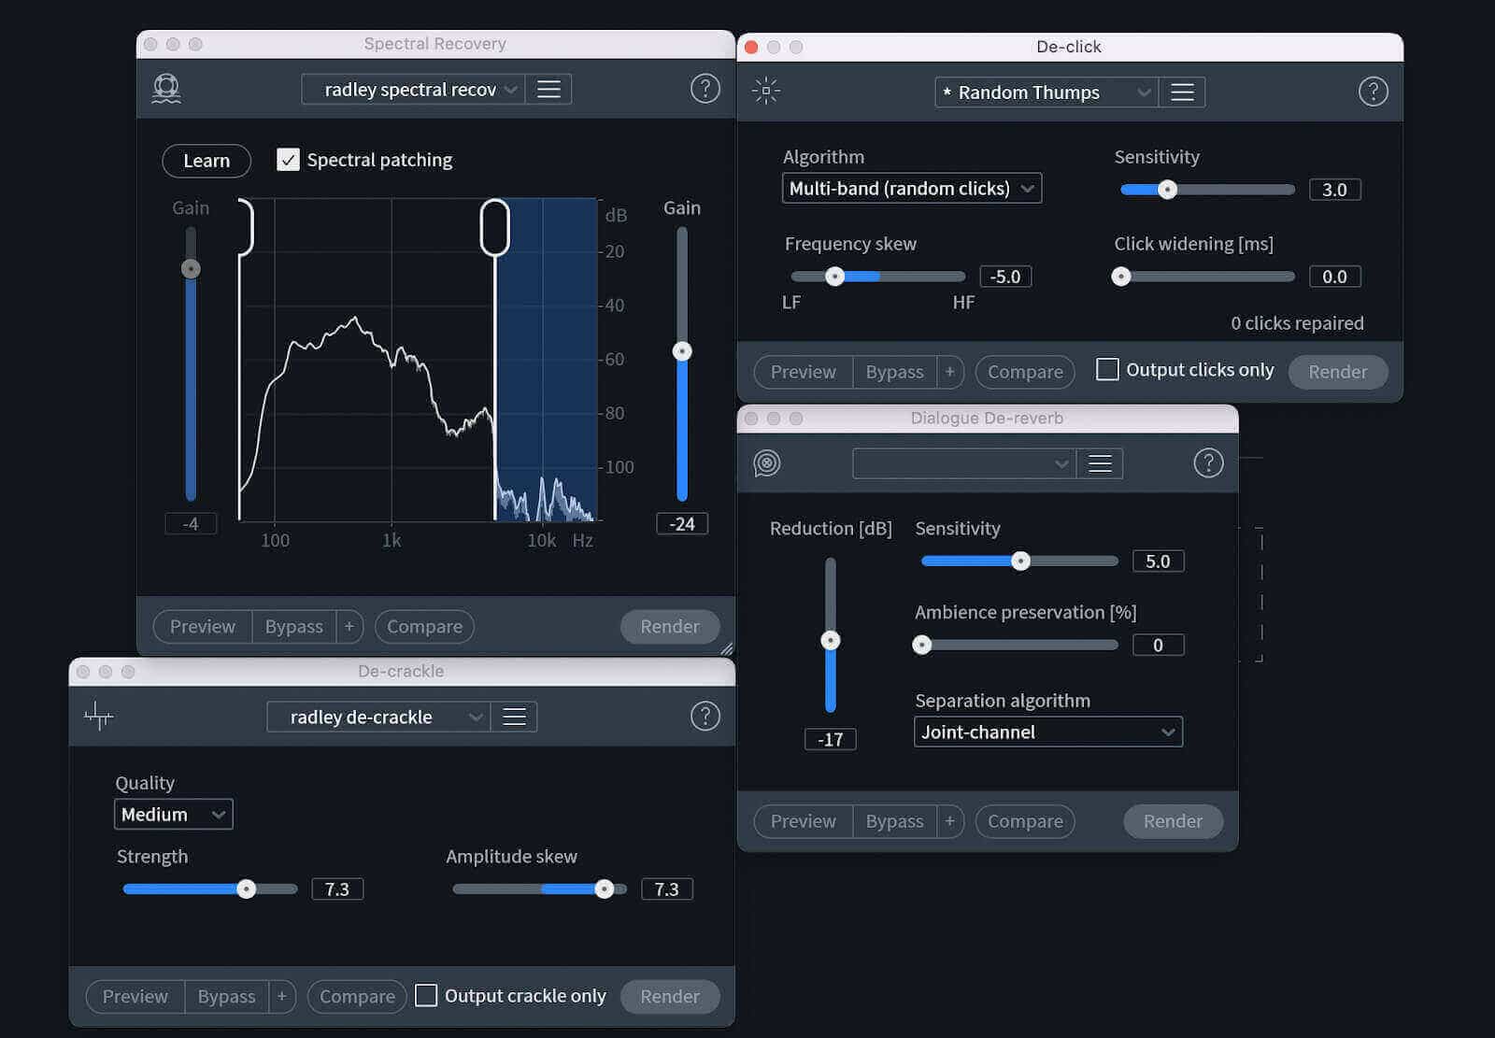The image size is (1495, 1038).
Task: Click Learn button in Spectral Recovery
Action: point(206,161)
